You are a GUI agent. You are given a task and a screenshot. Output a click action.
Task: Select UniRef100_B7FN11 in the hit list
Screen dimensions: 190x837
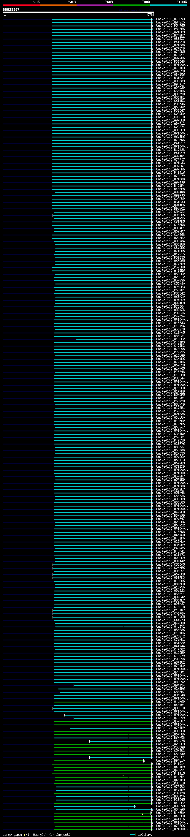point(170,55)
